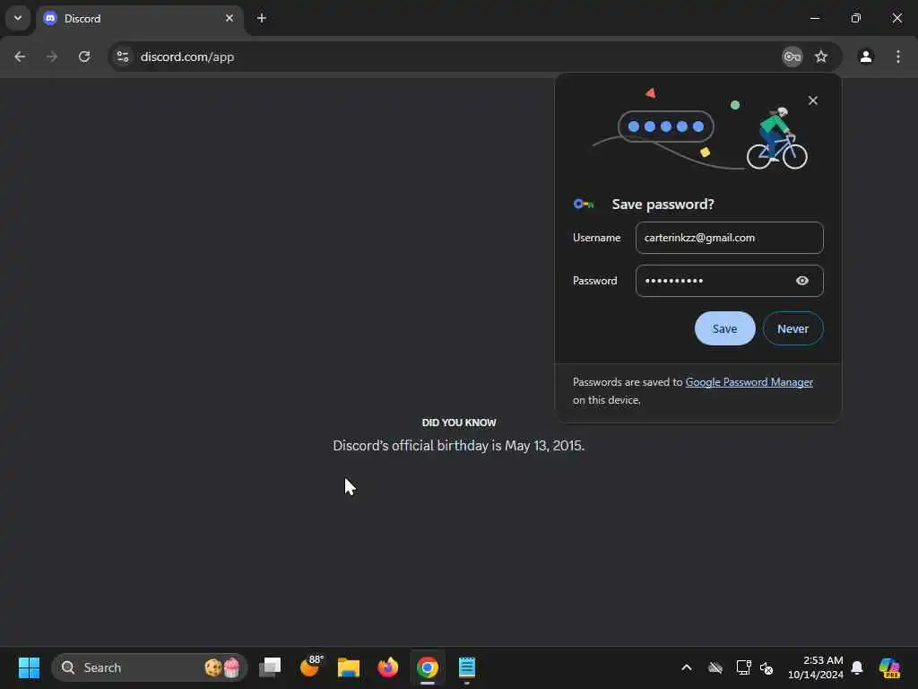
Task: Close the Save password popup
Action: click(x=812, y=100)
